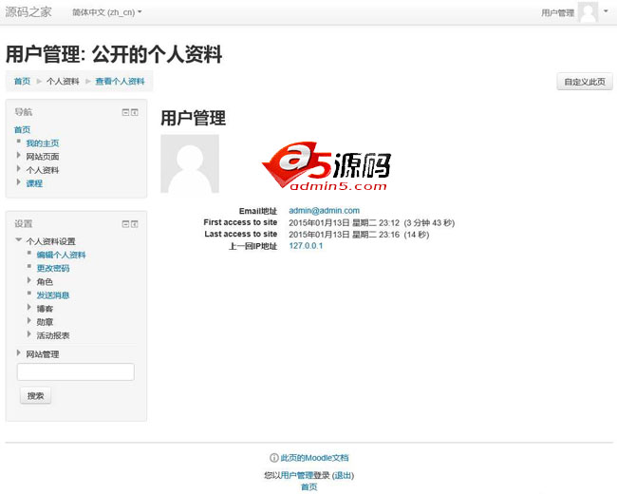Screen dimensions: 617x494
Task: Click the info icon beside 此页的Moodle文档
Action: pos(274,458)
